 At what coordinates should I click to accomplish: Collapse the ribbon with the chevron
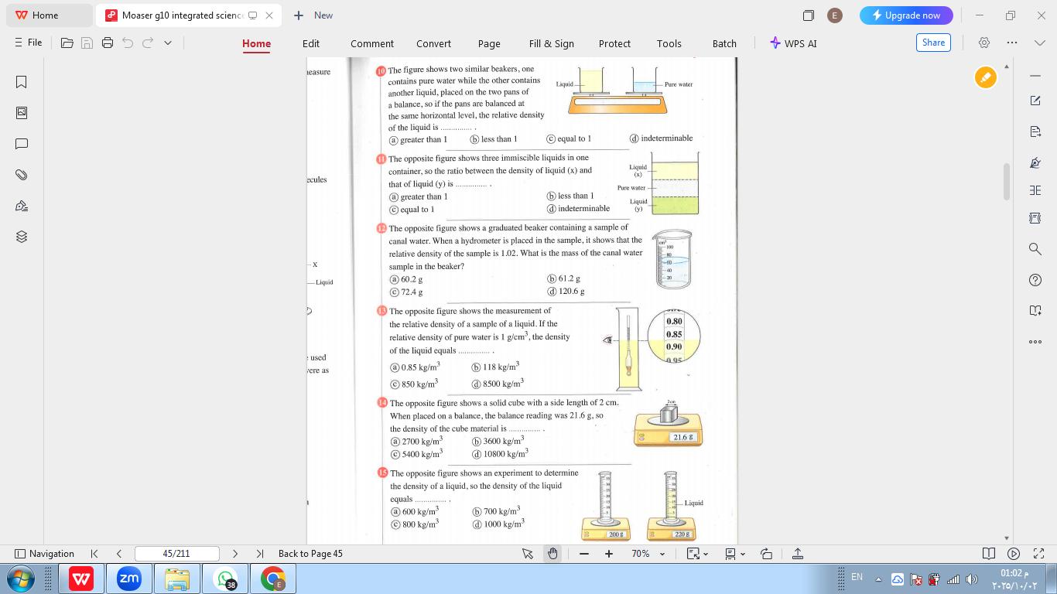[1040, 43]
